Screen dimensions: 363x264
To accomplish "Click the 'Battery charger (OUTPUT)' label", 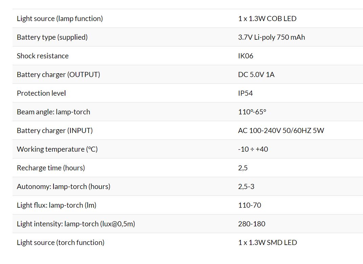I will tap(58, 75).
